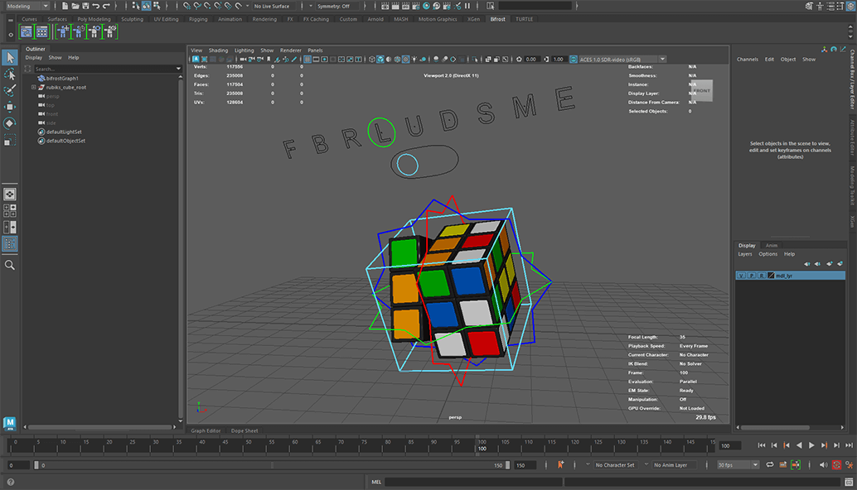Open the Dope Sheet
This screenshot has width=857, height=490.
(x=245, y=430)
